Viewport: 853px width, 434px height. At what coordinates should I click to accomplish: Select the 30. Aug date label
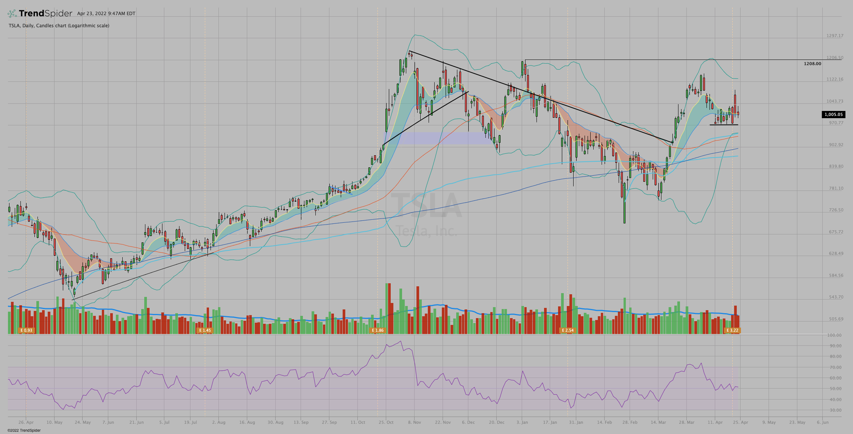(x=276, y=422)
